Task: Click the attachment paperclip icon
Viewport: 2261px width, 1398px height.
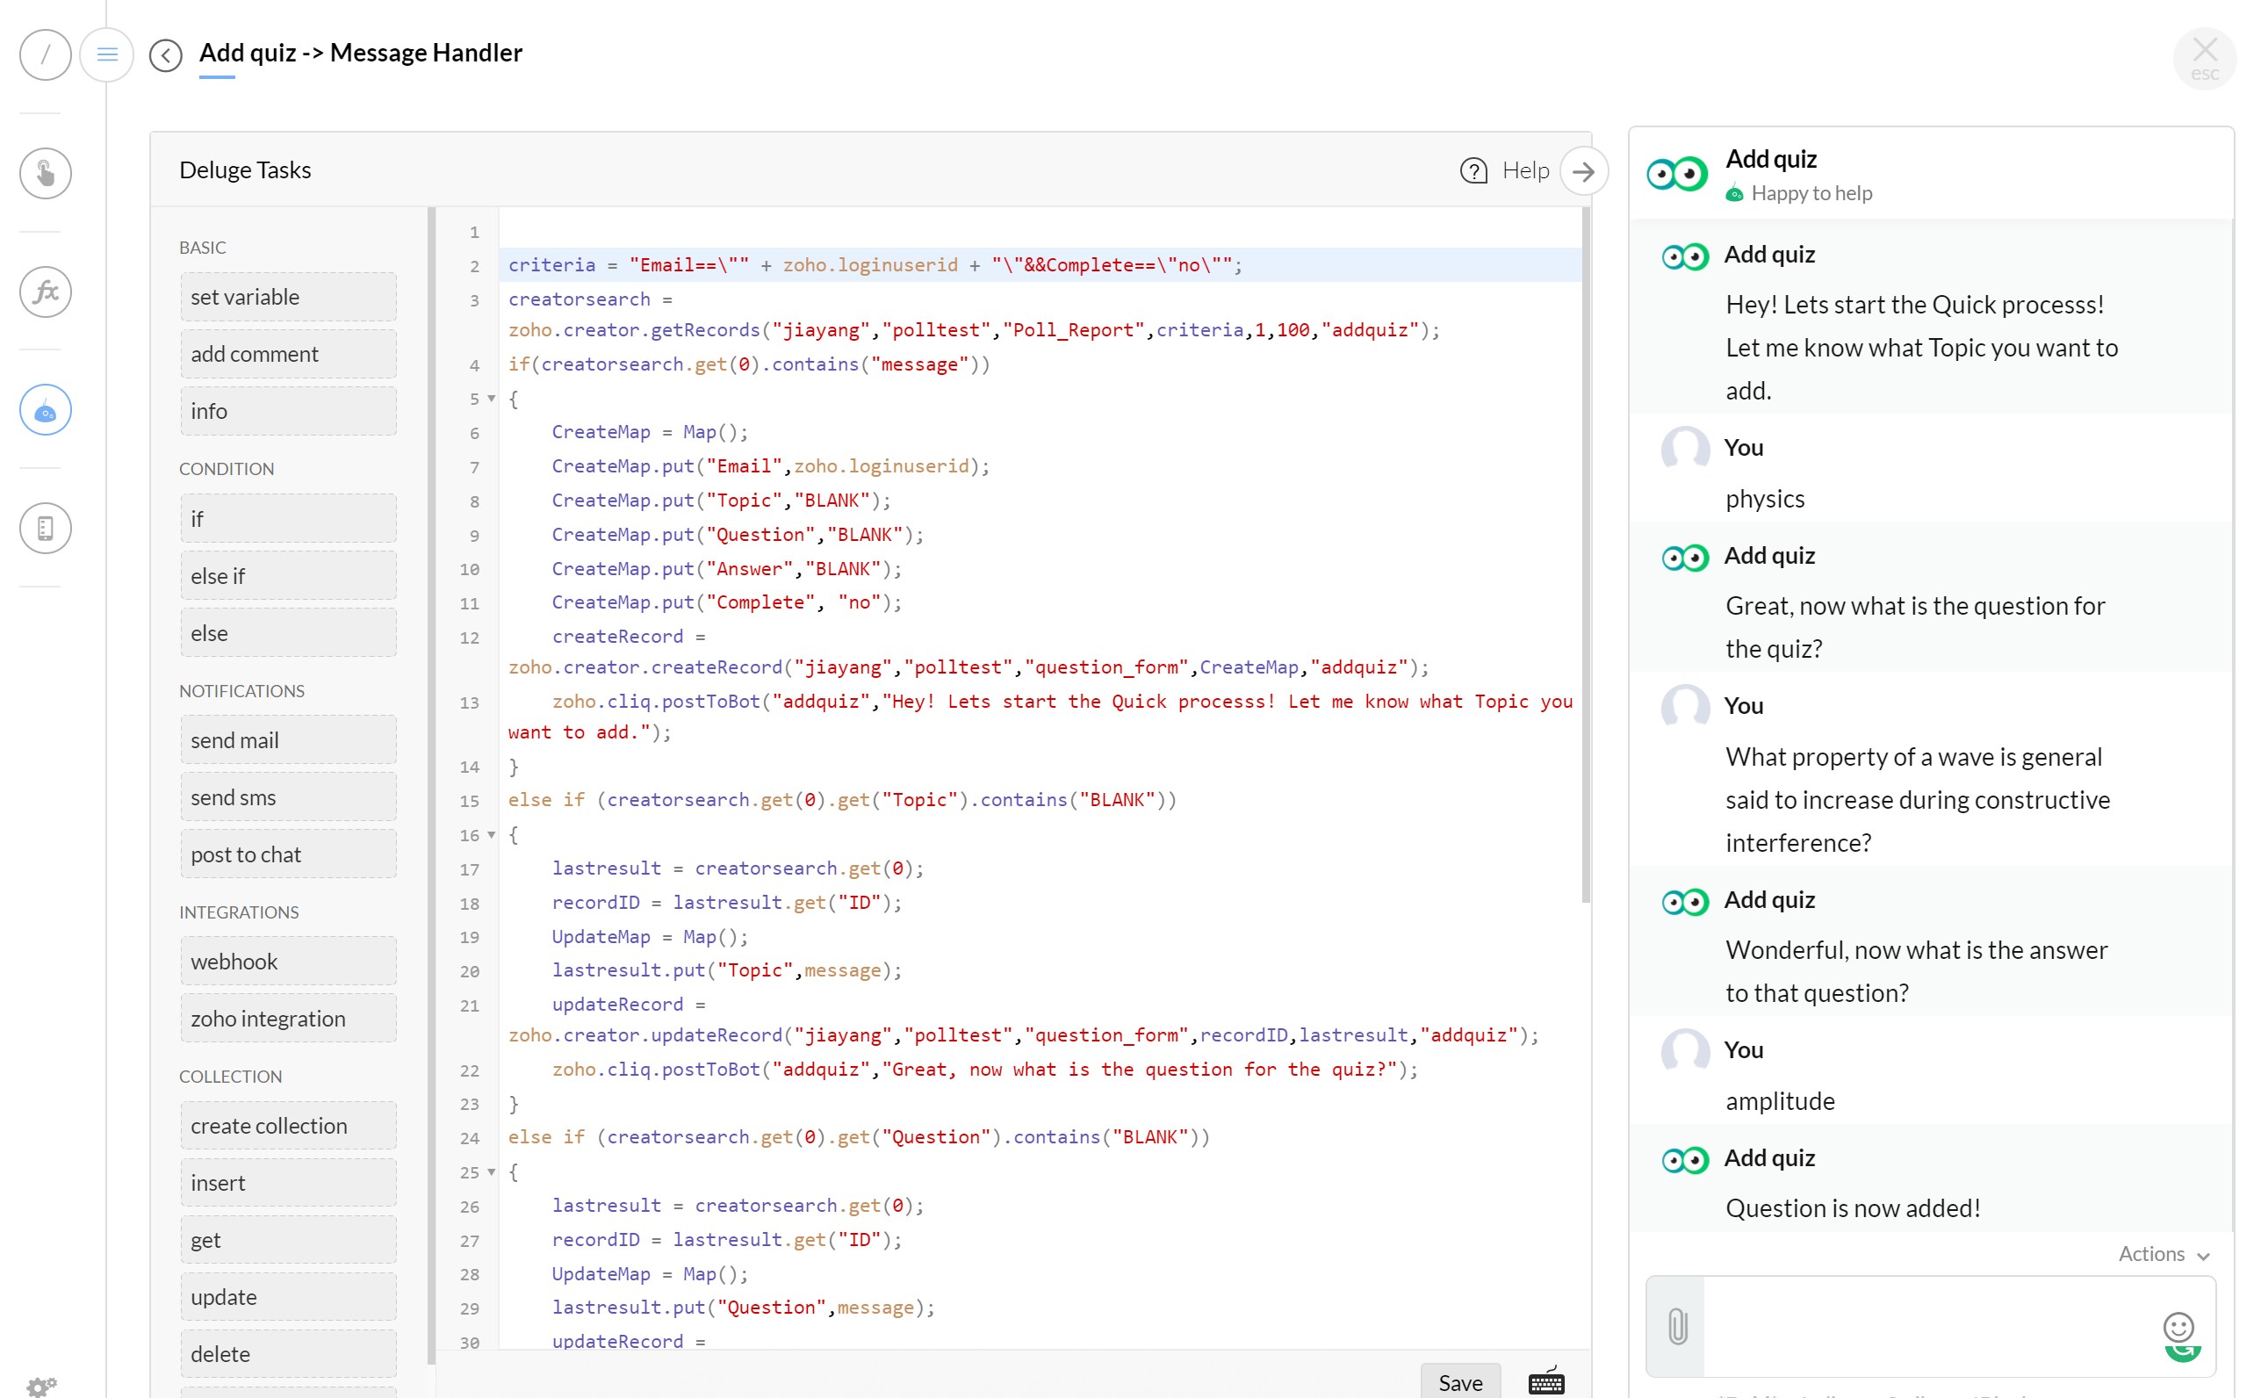Action: (1677, 1326)
